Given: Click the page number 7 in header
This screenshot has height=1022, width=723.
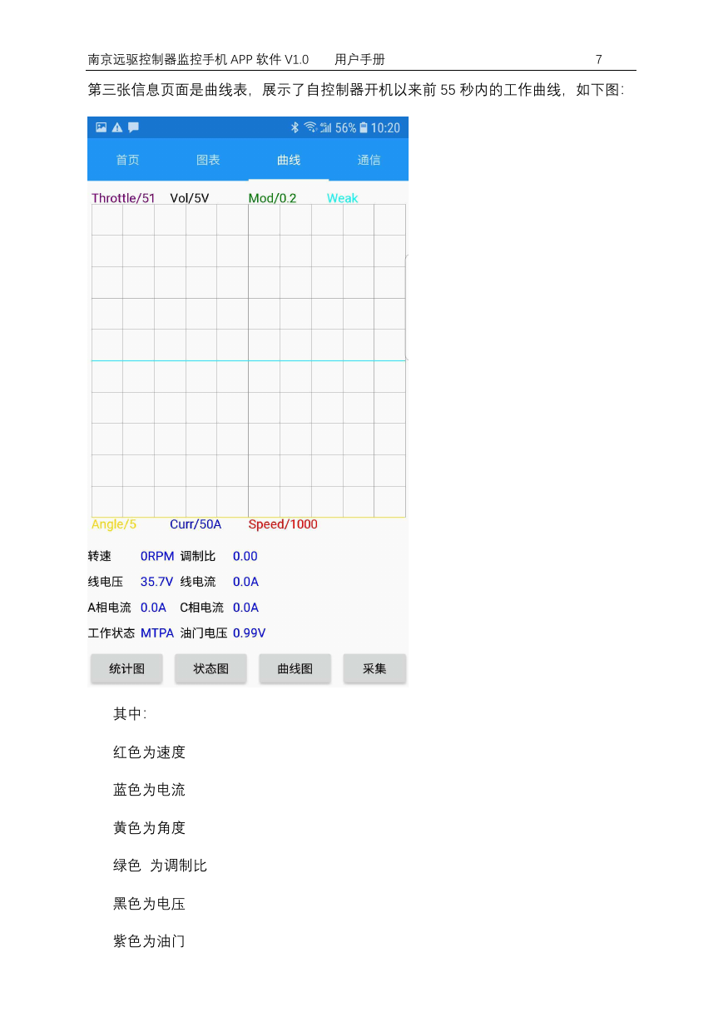Looking at the screenshot, I should pyautogui.click(x=599, y=60).
